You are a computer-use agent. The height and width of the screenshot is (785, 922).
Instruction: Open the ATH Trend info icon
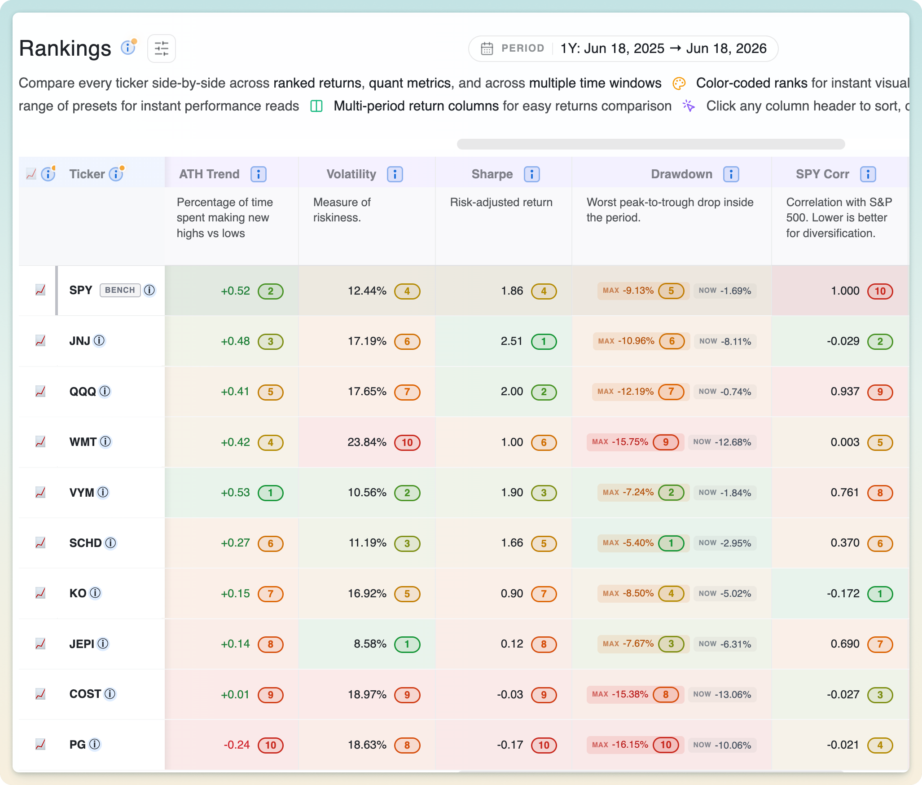coord(259,174)
